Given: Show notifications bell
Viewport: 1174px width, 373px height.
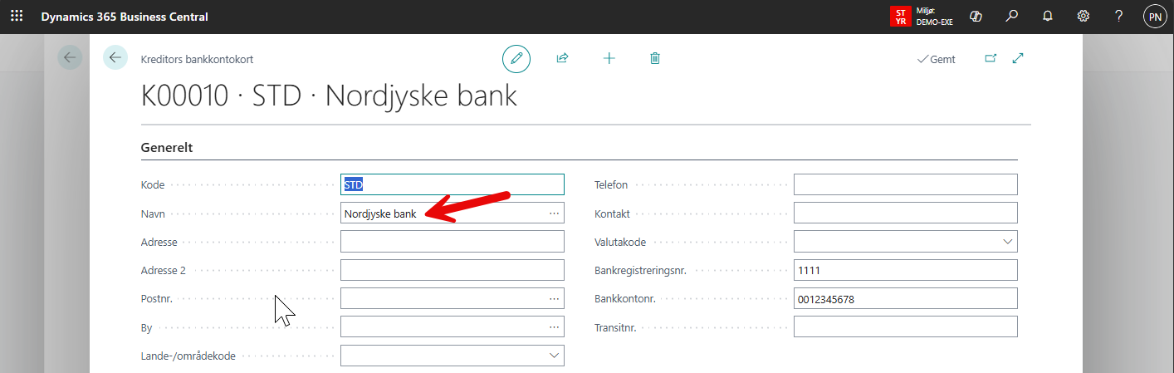Looking at the screenshot, I should [x=1047, y=17].
